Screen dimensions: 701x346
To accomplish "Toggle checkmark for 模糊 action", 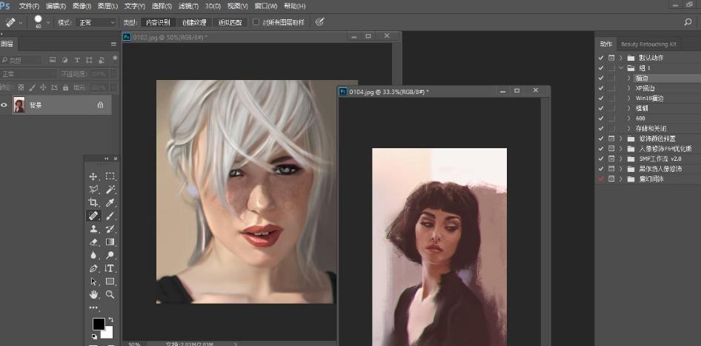I will [600, 108].
